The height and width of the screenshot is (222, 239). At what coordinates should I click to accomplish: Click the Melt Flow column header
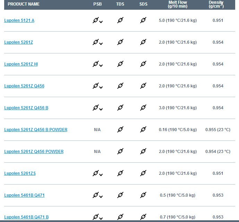tap(178, 4)
